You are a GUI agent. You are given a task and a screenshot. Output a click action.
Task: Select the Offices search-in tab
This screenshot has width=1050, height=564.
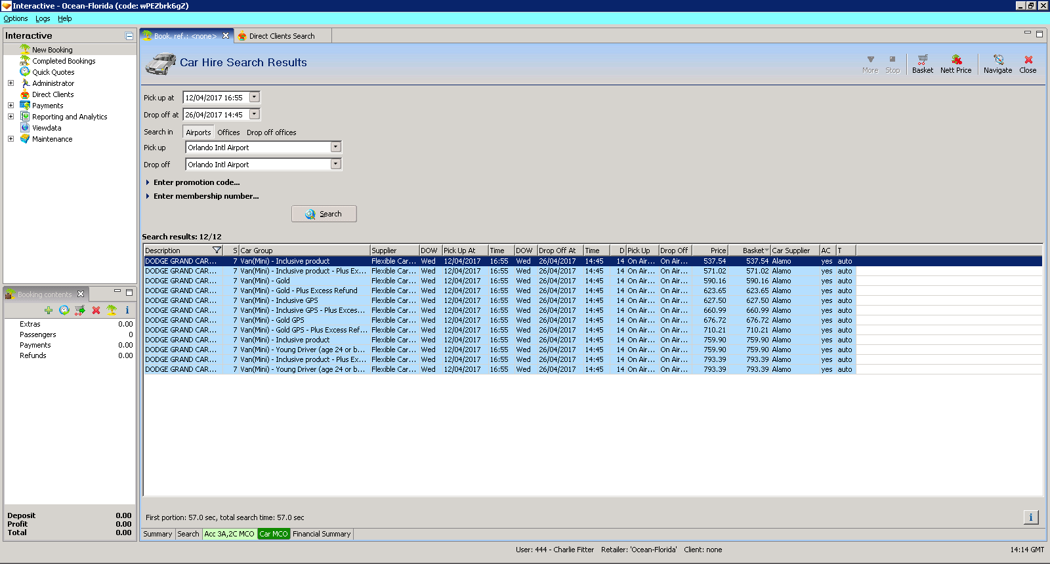228,132
